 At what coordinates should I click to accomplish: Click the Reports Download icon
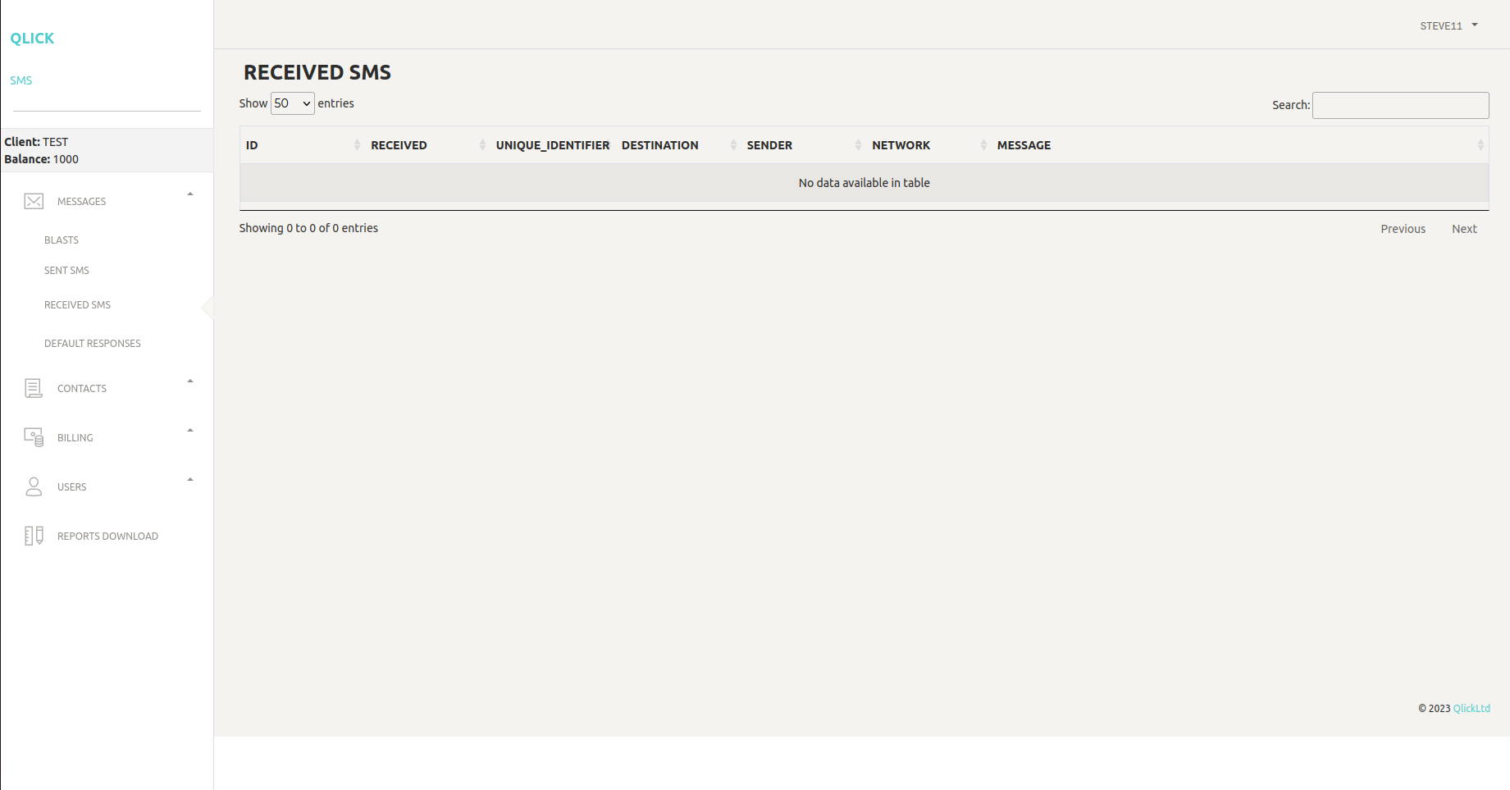pos(34,536)
